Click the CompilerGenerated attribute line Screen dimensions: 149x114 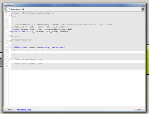[42, 29]
